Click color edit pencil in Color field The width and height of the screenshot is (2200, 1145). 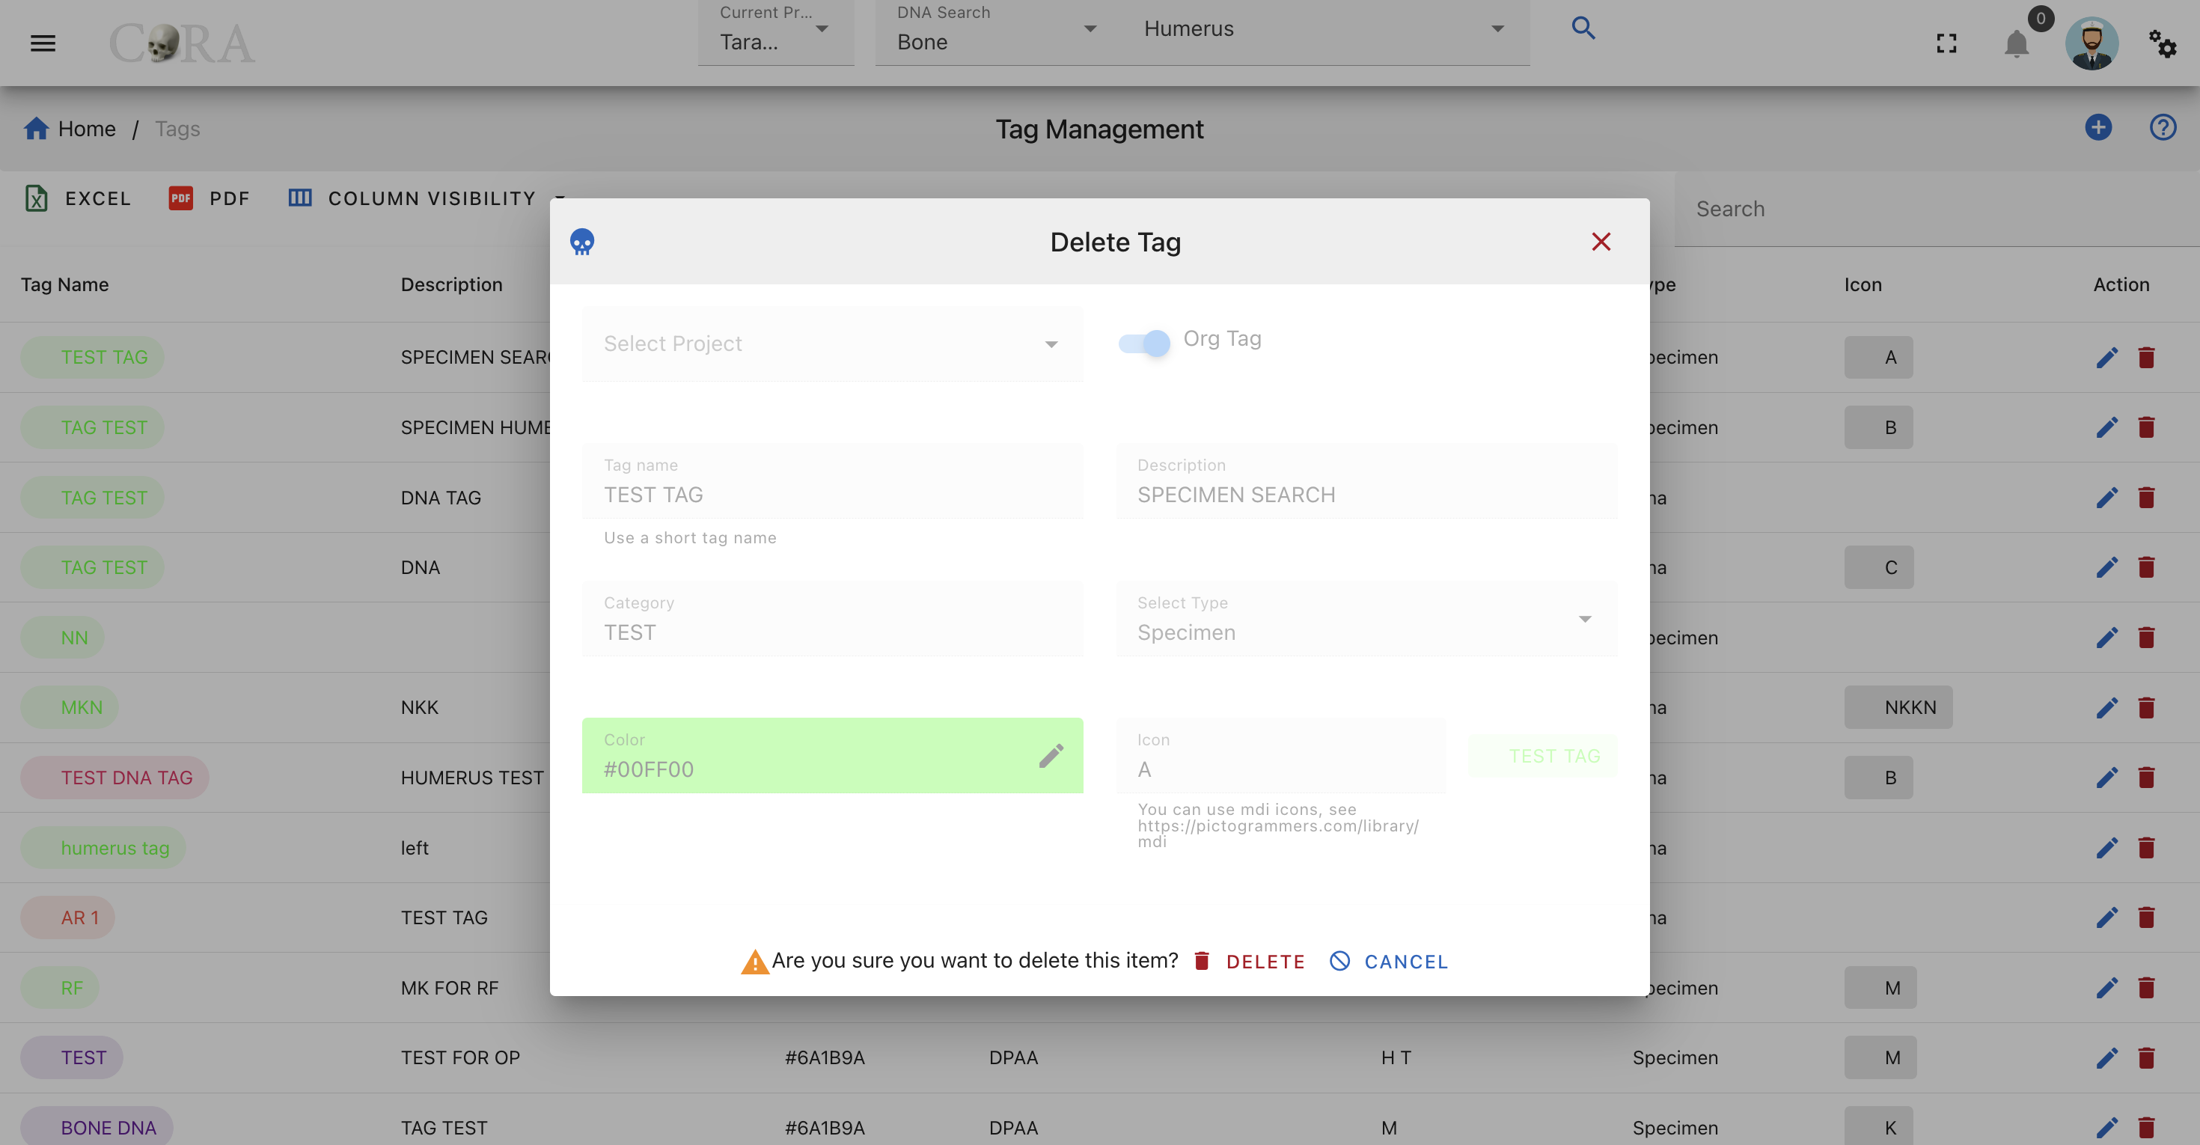(1051, 756)
